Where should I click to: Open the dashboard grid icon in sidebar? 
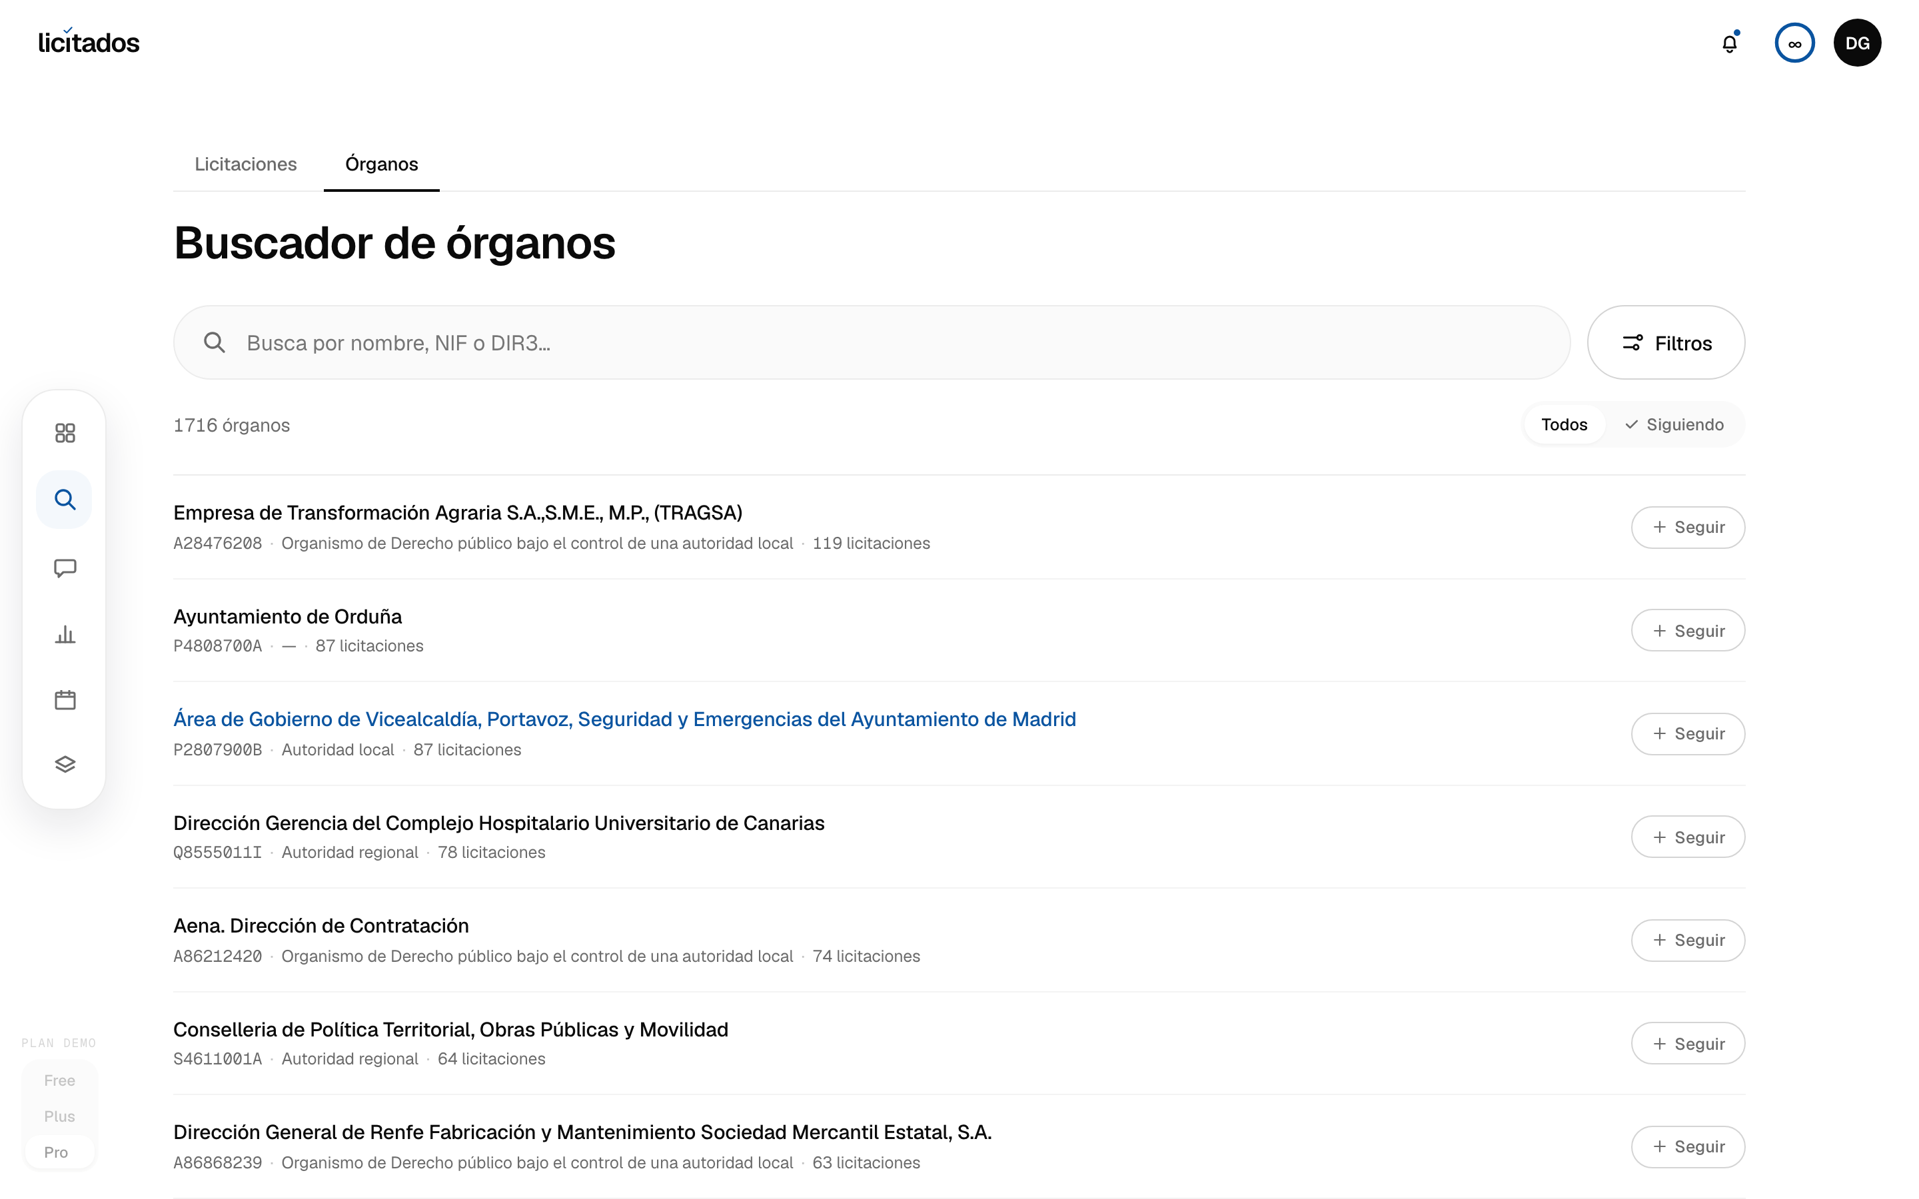[65, 433]
